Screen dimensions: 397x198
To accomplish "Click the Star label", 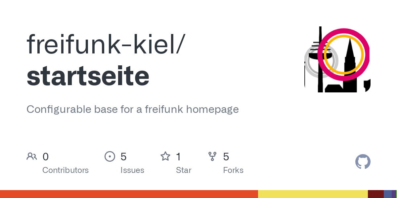I will click(x=184, y=170).
